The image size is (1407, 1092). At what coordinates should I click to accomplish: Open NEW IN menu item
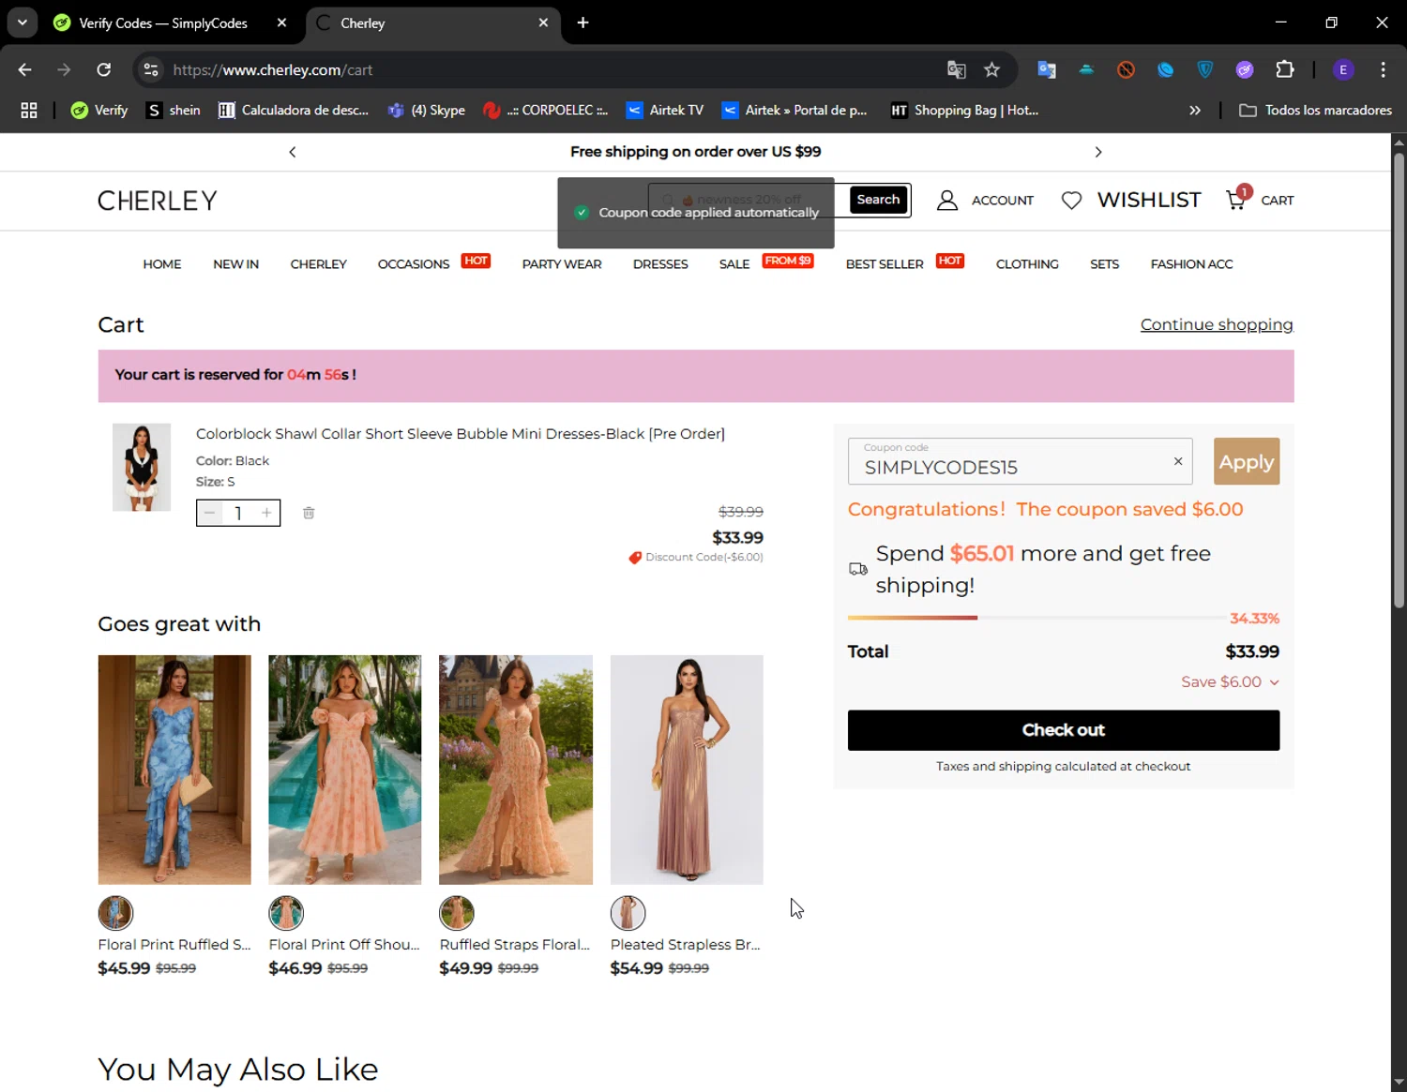[235, 264]
